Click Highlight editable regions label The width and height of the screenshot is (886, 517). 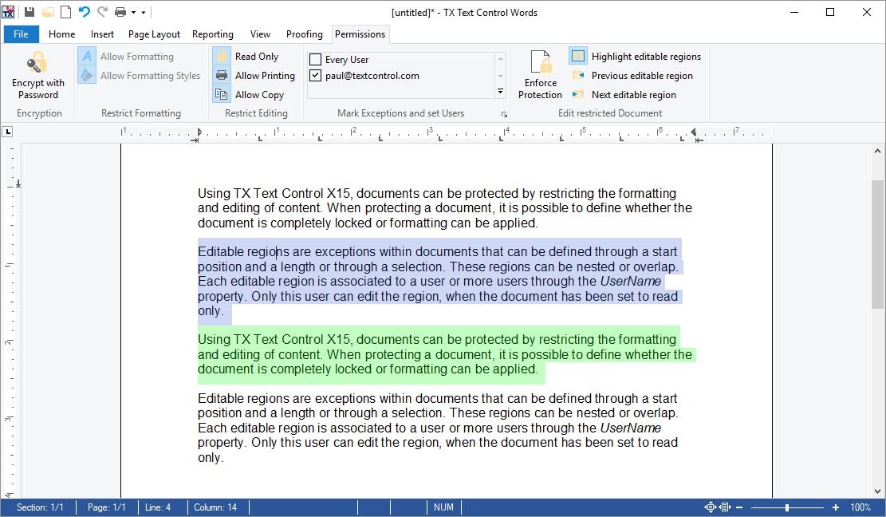pyautogui.click(x=646, y=57)
